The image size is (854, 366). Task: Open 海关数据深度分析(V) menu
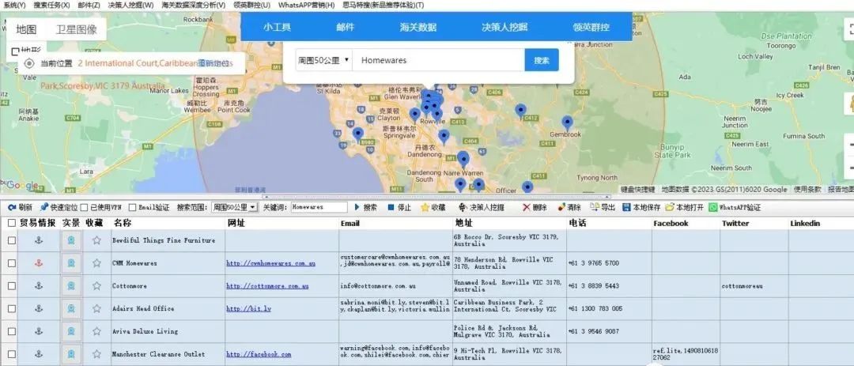(194, 5)
